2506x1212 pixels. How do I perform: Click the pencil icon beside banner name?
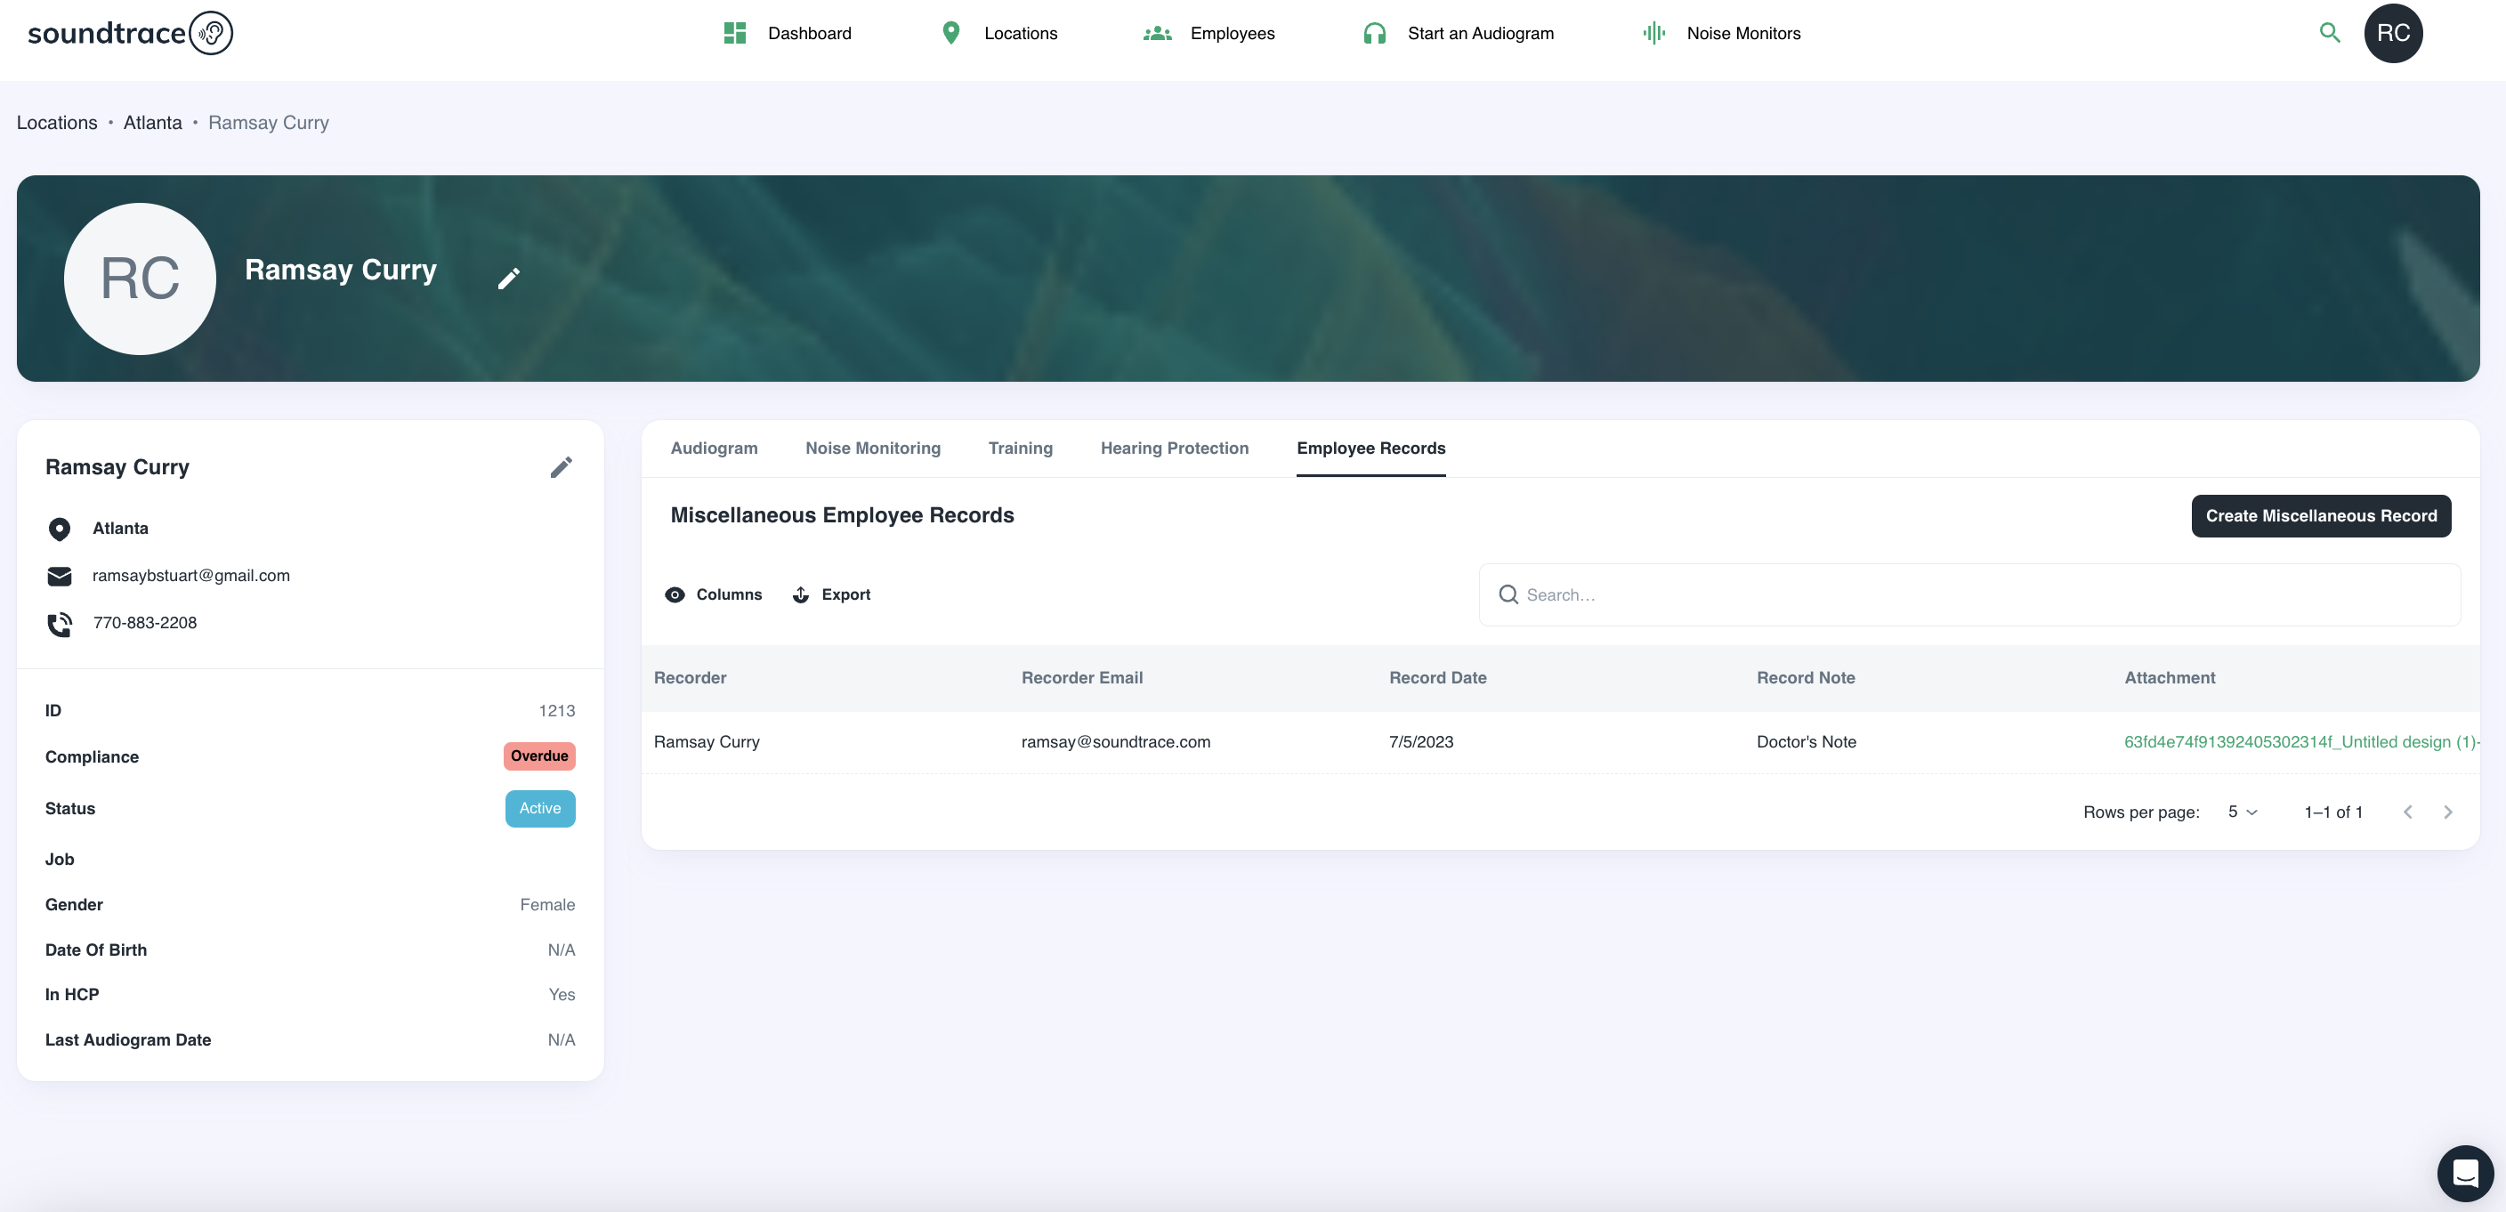pos(509,279)
